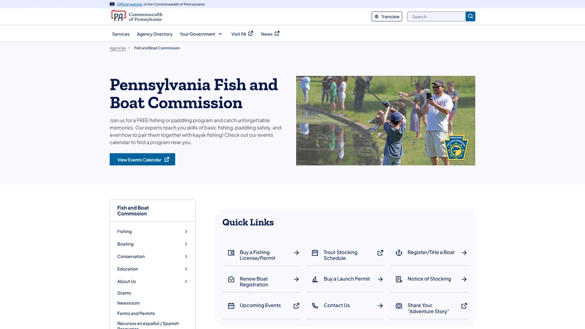Viewport: 585px width, 329px height.
Task: Click the Fish and Boat Commission breadcrumb text
Action: coord(157,48)
